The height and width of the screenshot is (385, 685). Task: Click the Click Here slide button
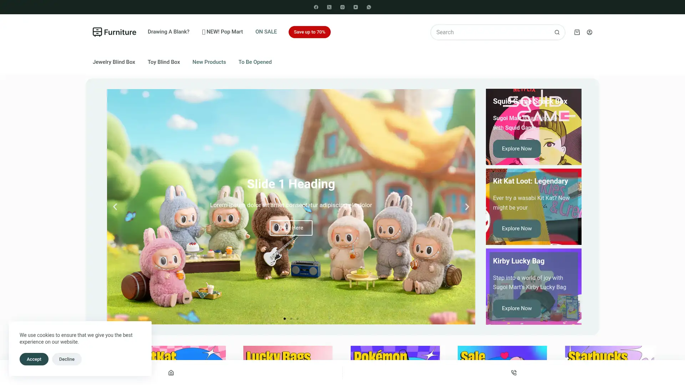point(291,228)
